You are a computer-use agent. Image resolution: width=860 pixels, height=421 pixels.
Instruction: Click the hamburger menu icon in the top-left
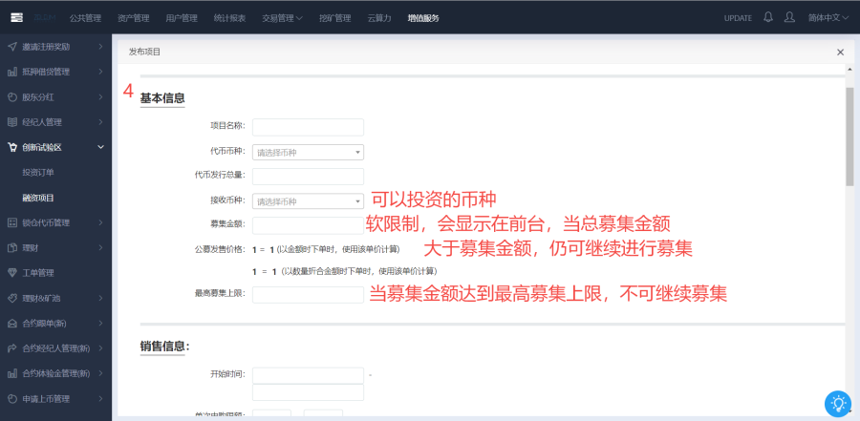coord(16,17)
